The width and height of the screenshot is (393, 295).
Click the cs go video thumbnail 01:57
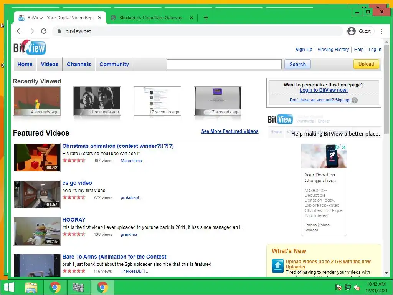(37, 194)
